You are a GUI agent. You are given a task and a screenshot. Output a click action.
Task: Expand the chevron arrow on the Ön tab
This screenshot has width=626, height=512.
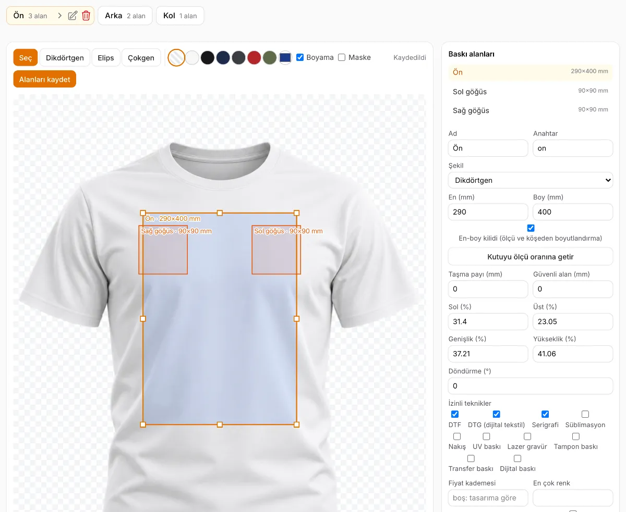coord(59,16)
